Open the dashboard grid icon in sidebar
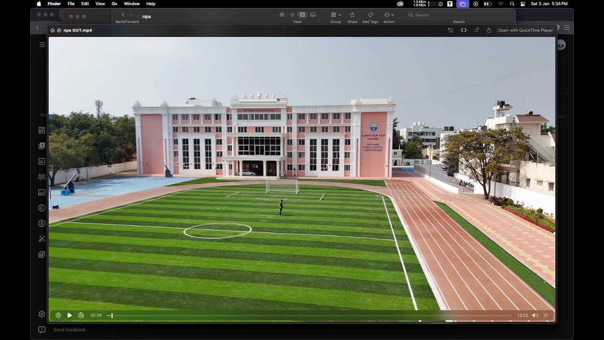The width and height of the screenshot is (604, 340). 42,130
